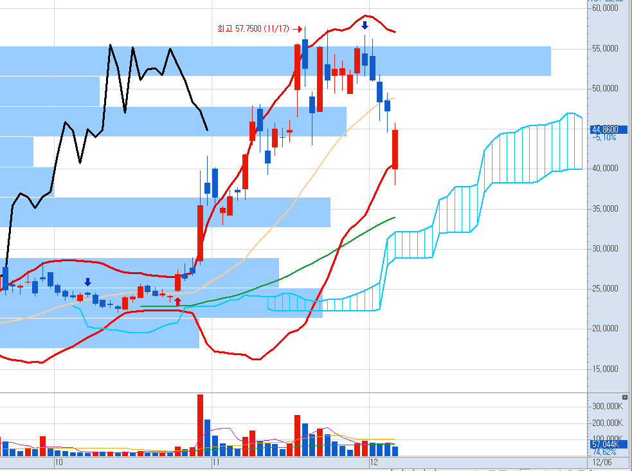Click the 12/06 date label

click(602, 462)
